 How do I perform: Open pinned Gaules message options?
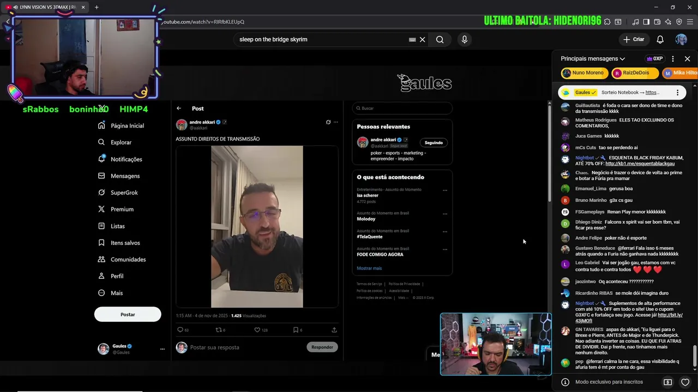pos(677,93)
